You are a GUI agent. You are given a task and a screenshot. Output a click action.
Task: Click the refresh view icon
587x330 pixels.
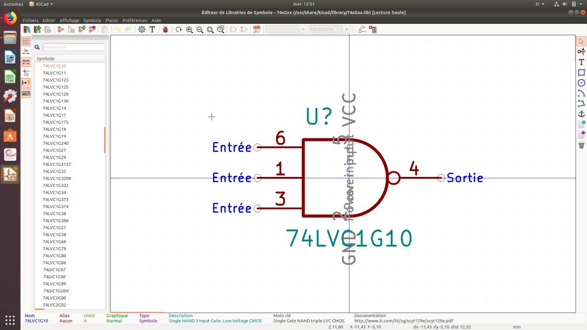coord(179,29)
